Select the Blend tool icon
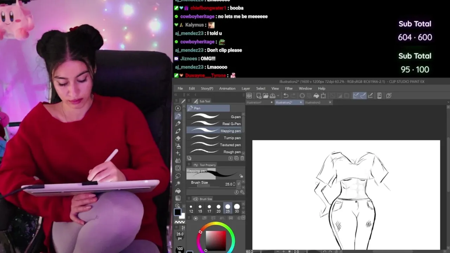 178,161
